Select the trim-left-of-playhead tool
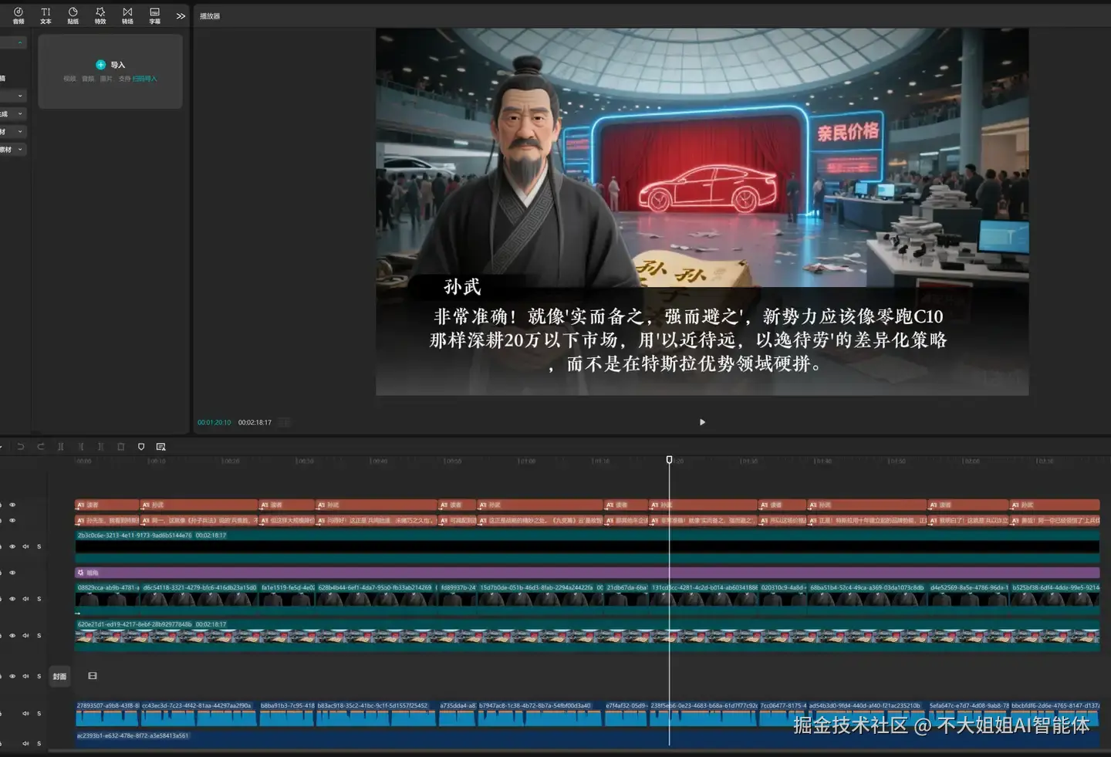 [81, 447]
